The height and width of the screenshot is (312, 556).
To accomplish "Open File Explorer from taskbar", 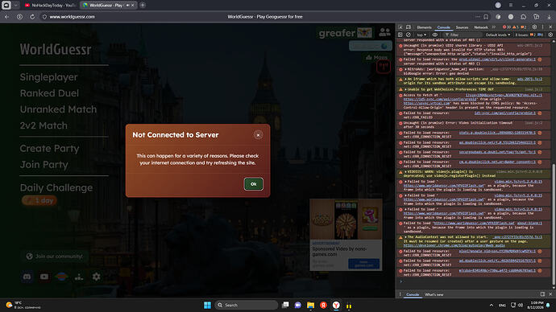I will [x=310, y=305].
